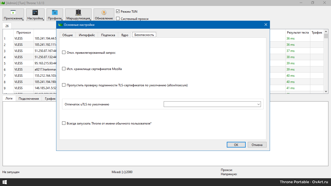Open the Ядро settings tab
The width and height of the screenshot is (331, 186).
pos(125,35)
